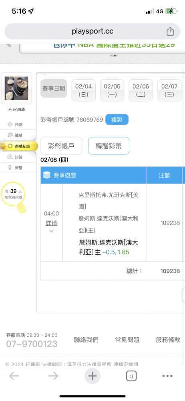
Task: Tap the browser forward arrow
Action: 53,376
